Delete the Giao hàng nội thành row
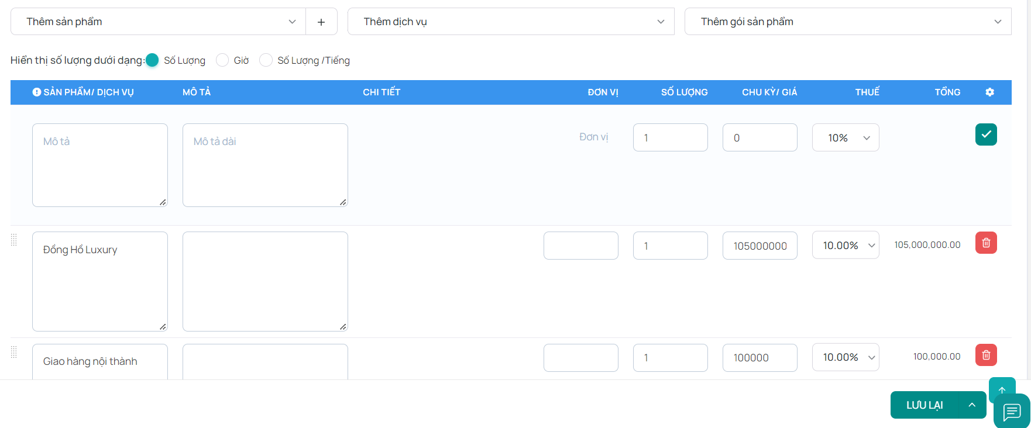Image resolution: width=1031 pixels, height=428 pixels. 986,355
